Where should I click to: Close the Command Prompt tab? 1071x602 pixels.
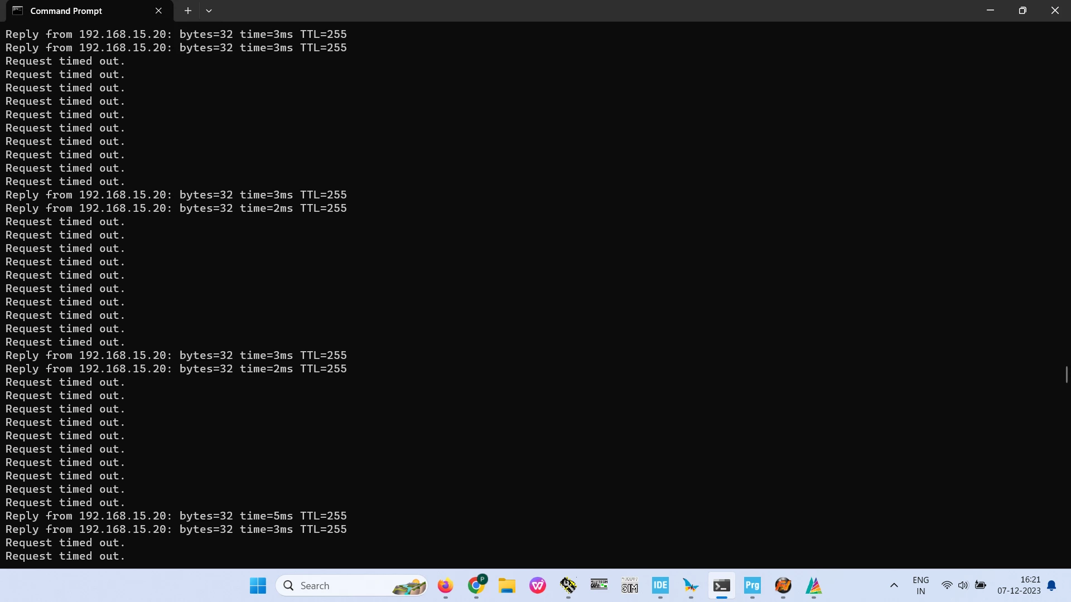(x=158, y=11)
